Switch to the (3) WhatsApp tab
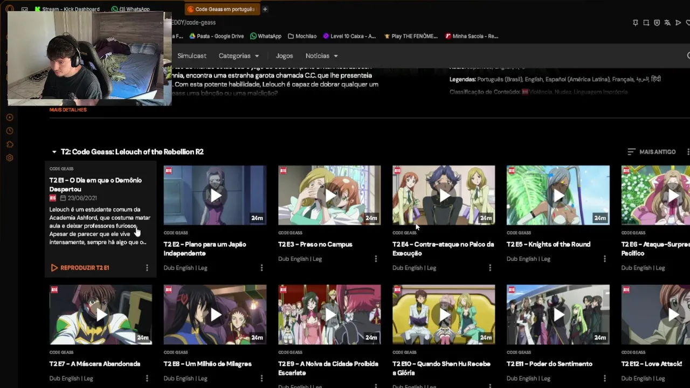This screenshot has height=388, width=690. click(131, 9)
